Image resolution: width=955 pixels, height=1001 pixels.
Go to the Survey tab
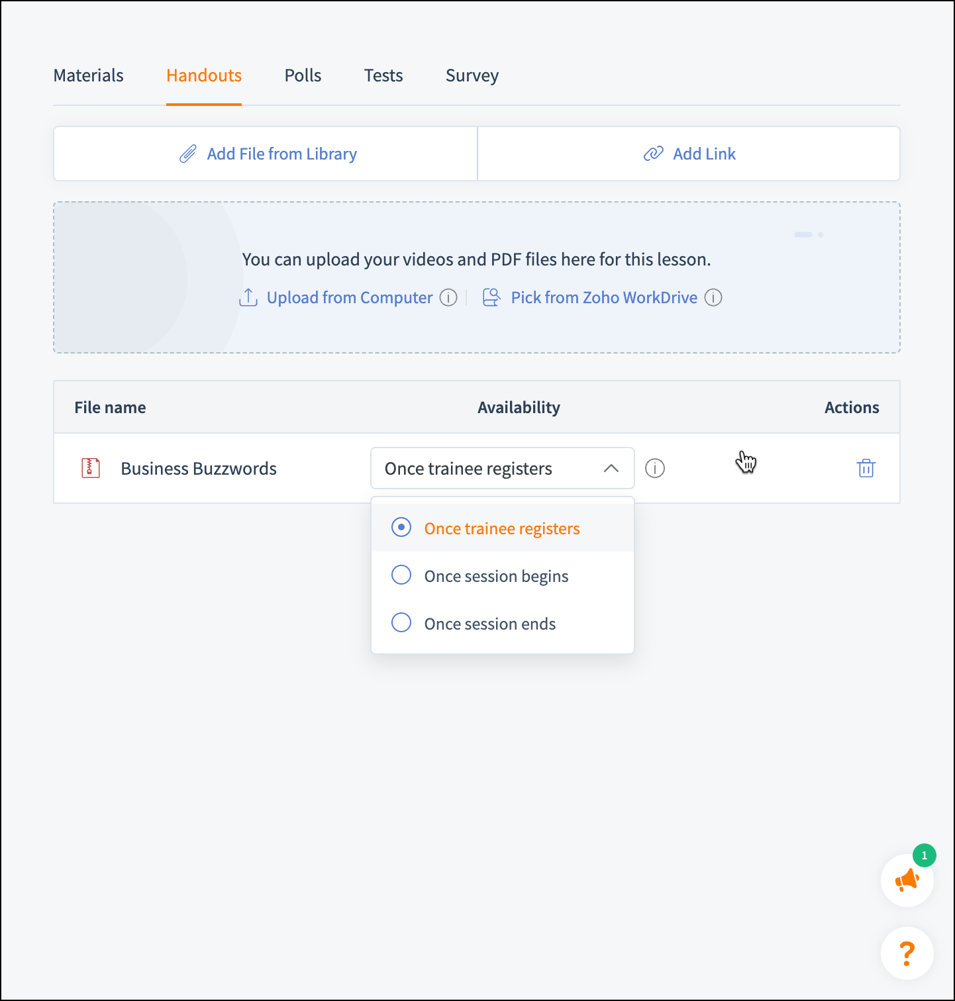(x=472, y=75)
